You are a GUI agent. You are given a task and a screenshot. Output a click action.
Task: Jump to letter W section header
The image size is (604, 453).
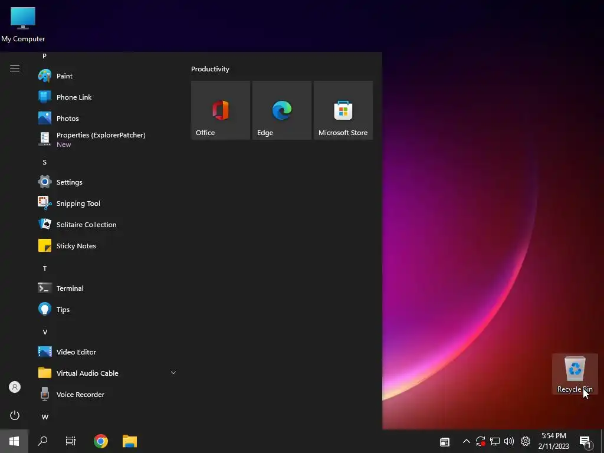[45, 417]
